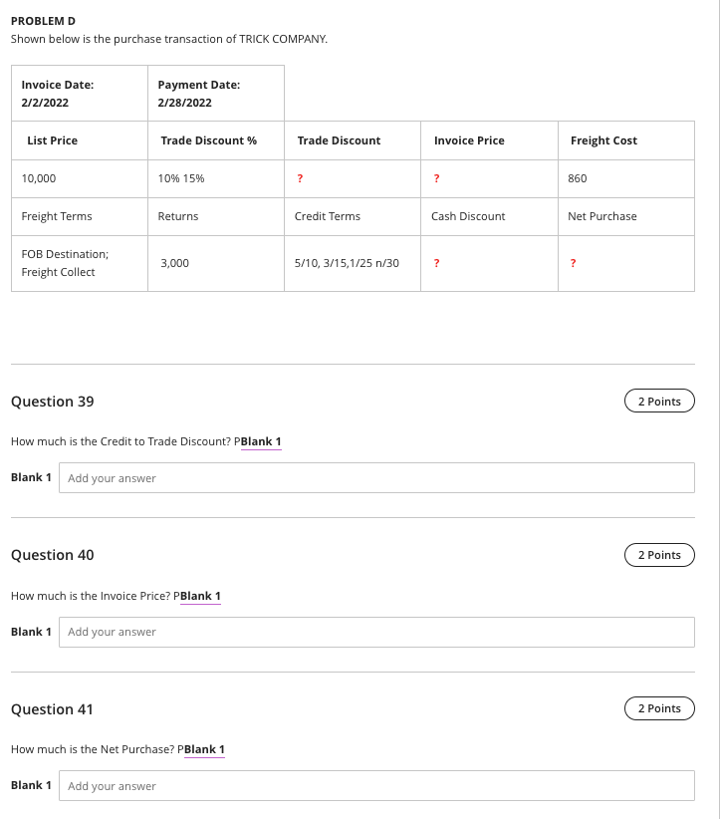
Task: Click the 2 Points badge for Question 40
Action: (659, 555)
